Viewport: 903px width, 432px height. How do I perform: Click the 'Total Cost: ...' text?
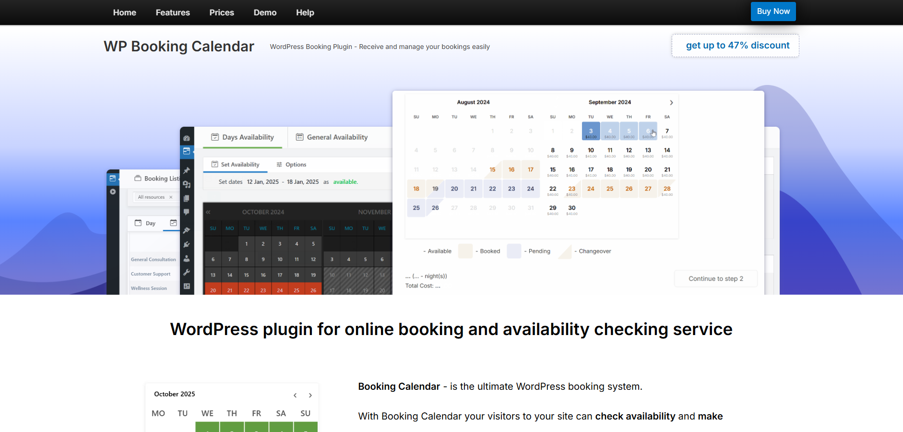(423, 286)
